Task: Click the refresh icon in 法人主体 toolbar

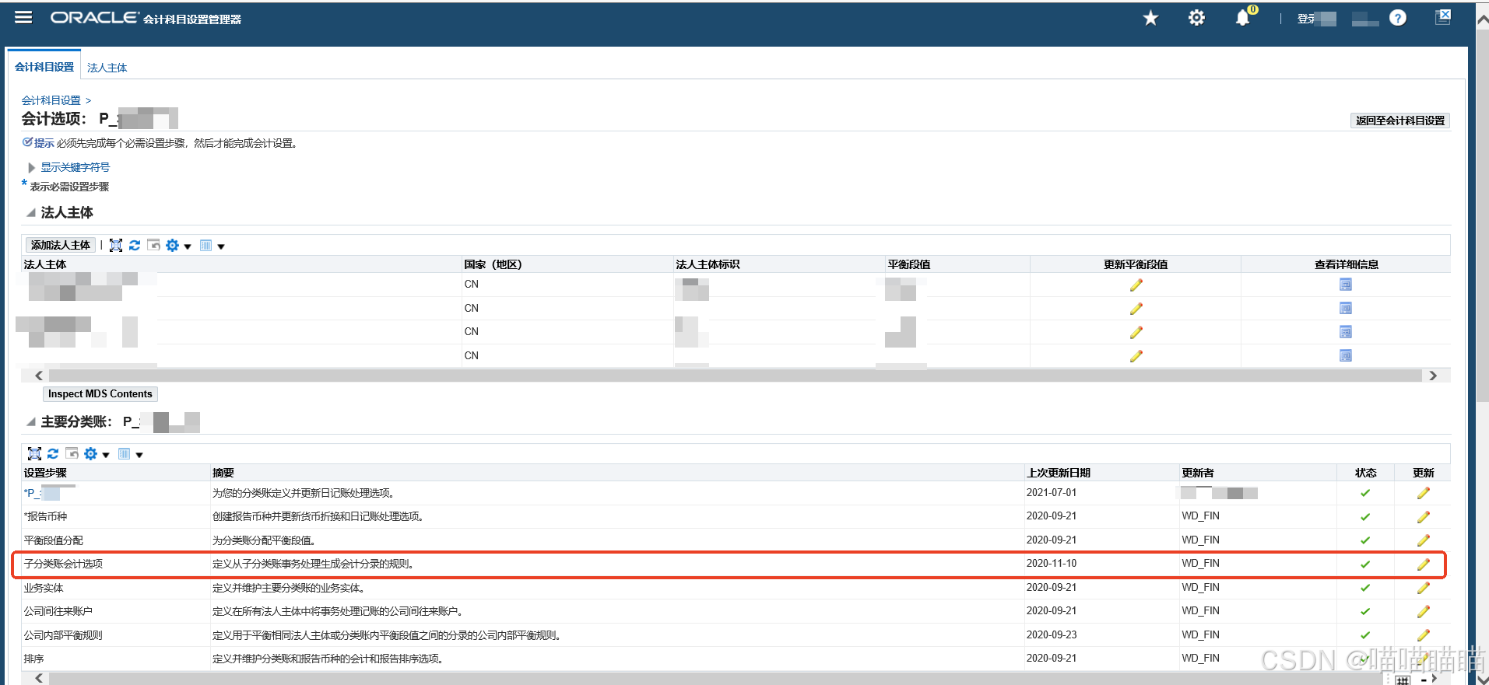Action: (x=135, y=245)
